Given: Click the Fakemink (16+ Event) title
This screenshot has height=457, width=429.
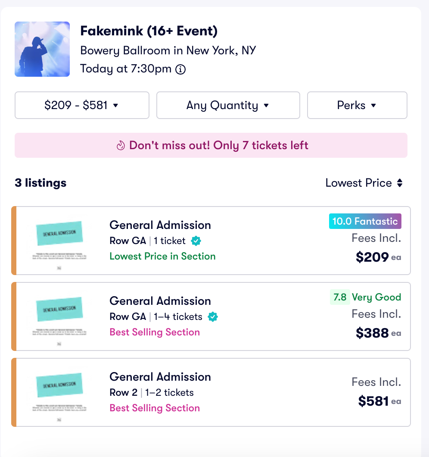Looking at the screenshot, I should tap(149, 31).
